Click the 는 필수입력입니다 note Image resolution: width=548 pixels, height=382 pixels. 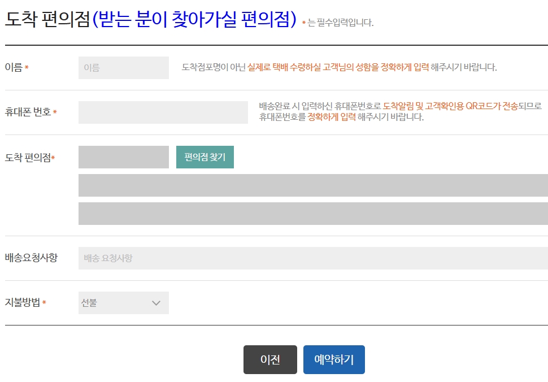(x=341, y=23)
